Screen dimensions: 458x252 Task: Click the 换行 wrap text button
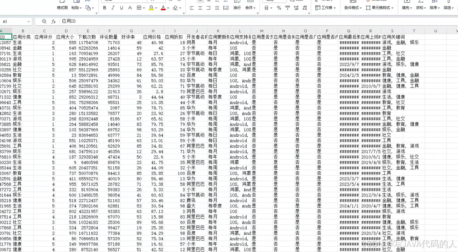click(237, 8)
